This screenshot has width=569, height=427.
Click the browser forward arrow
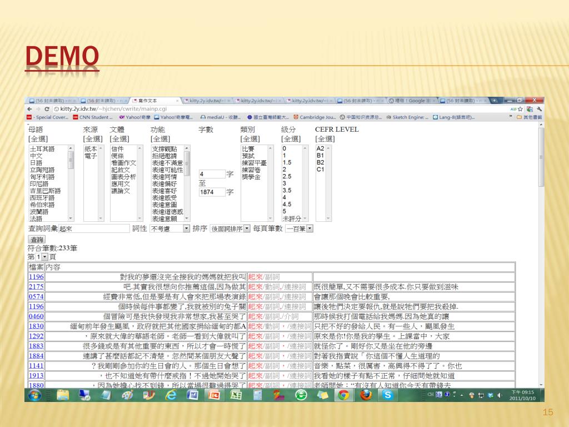[38, 109]
